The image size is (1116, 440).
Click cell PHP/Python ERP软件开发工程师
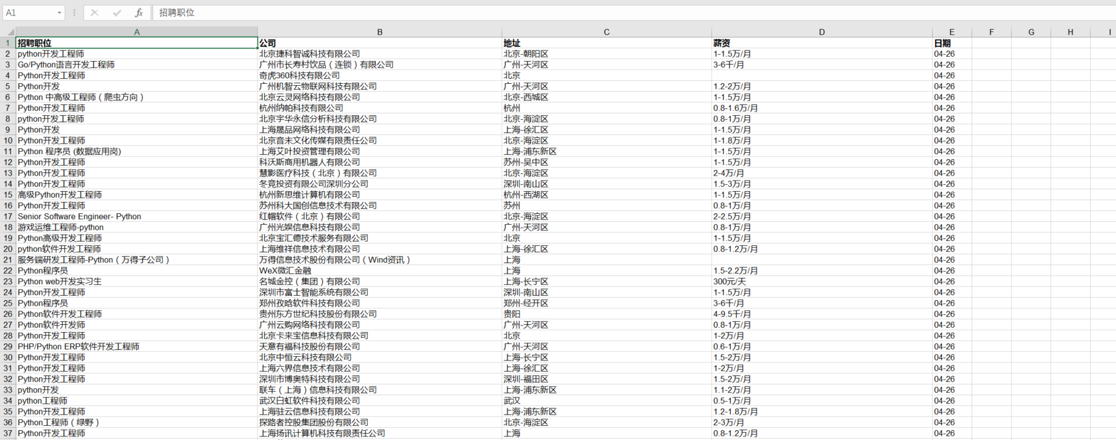[136, 346]
